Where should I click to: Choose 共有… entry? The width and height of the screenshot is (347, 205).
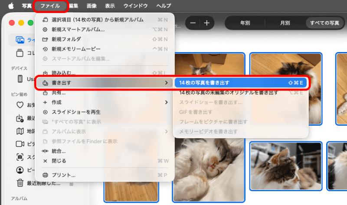(x=105, y=93)
